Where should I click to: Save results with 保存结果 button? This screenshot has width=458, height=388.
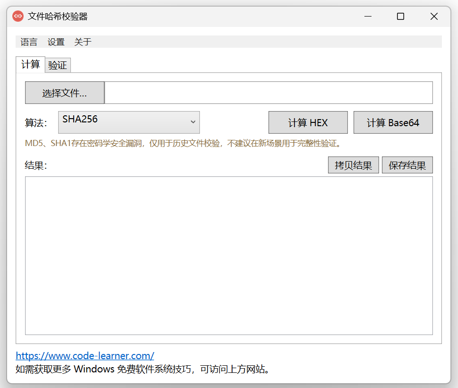tap(407, 165)
